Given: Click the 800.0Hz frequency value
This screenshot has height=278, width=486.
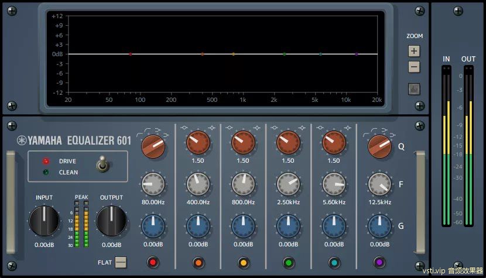Looking at the screenshot, I should click(x=244, y=202).
